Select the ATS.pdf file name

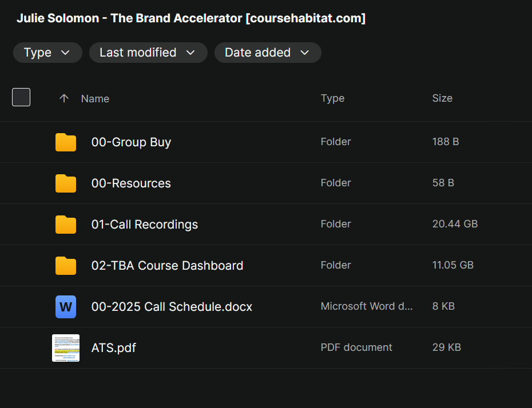114,348
